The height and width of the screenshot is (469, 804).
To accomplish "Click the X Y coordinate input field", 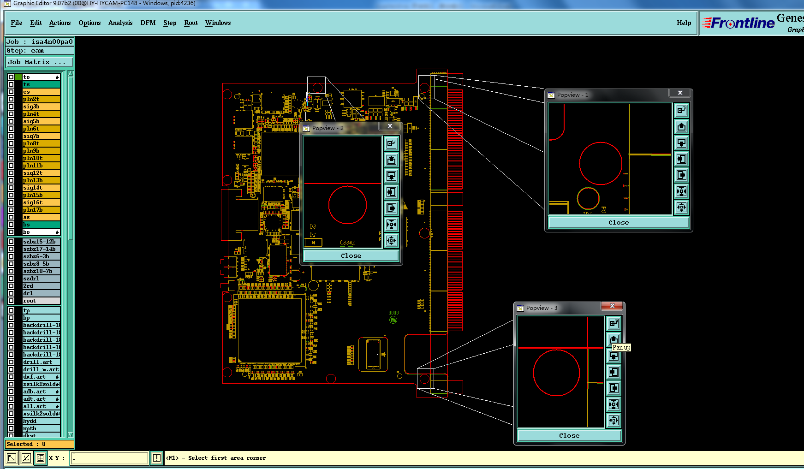I will coord(109,458).
